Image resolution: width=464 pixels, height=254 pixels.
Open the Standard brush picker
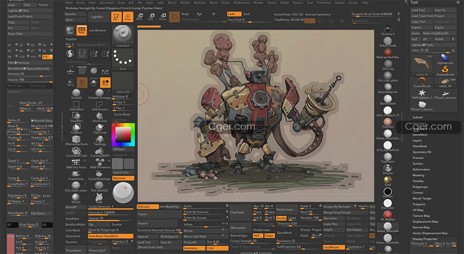pyautogui.click(x=122, y=36)
